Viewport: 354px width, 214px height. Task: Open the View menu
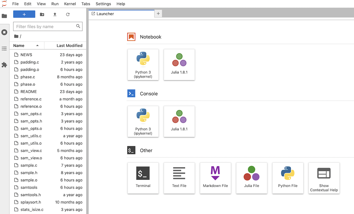[x=41, y=4]
